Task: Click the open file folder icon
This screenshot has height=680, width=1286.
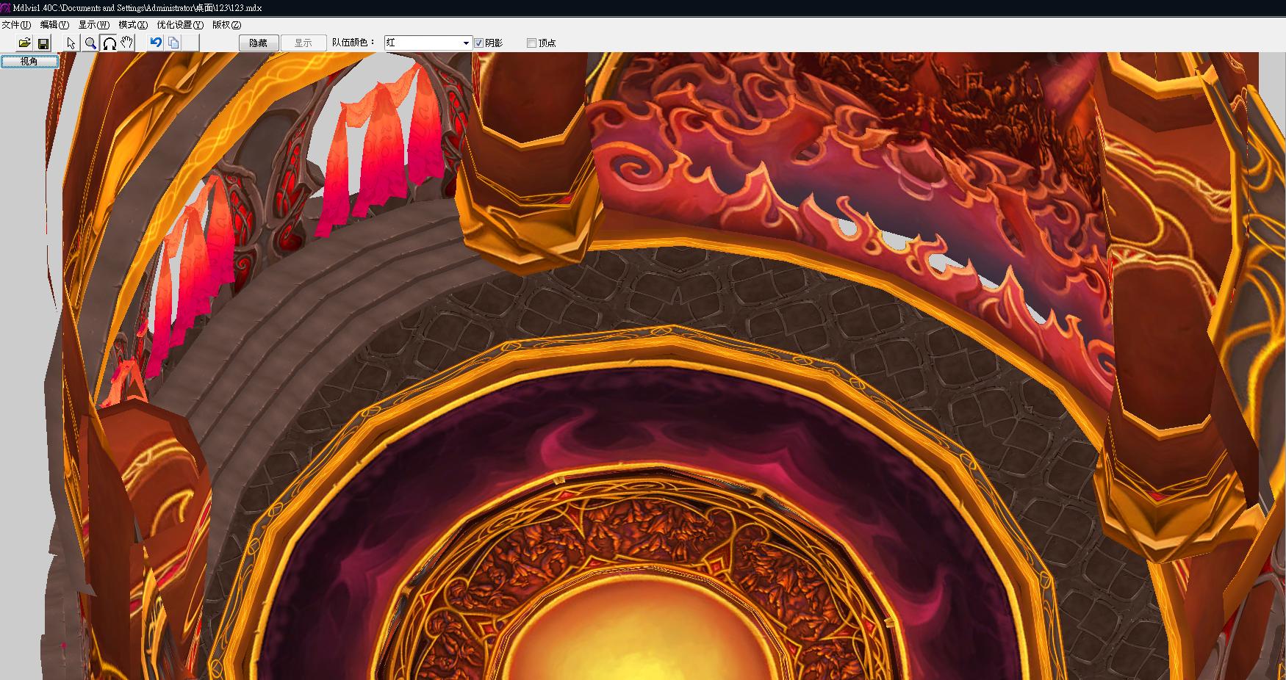Action: [x=24, y=43]
